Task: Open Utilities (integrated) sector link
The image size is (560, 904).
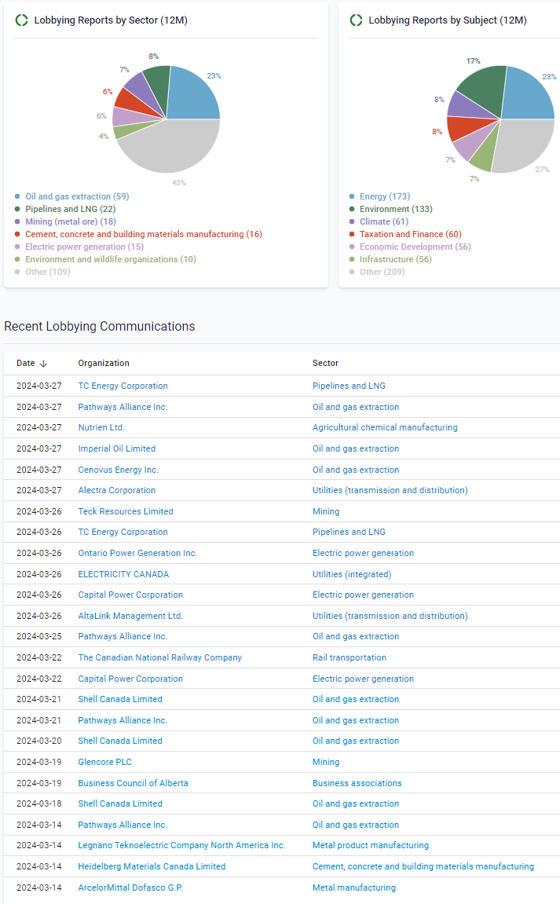Action: [352, 574]
